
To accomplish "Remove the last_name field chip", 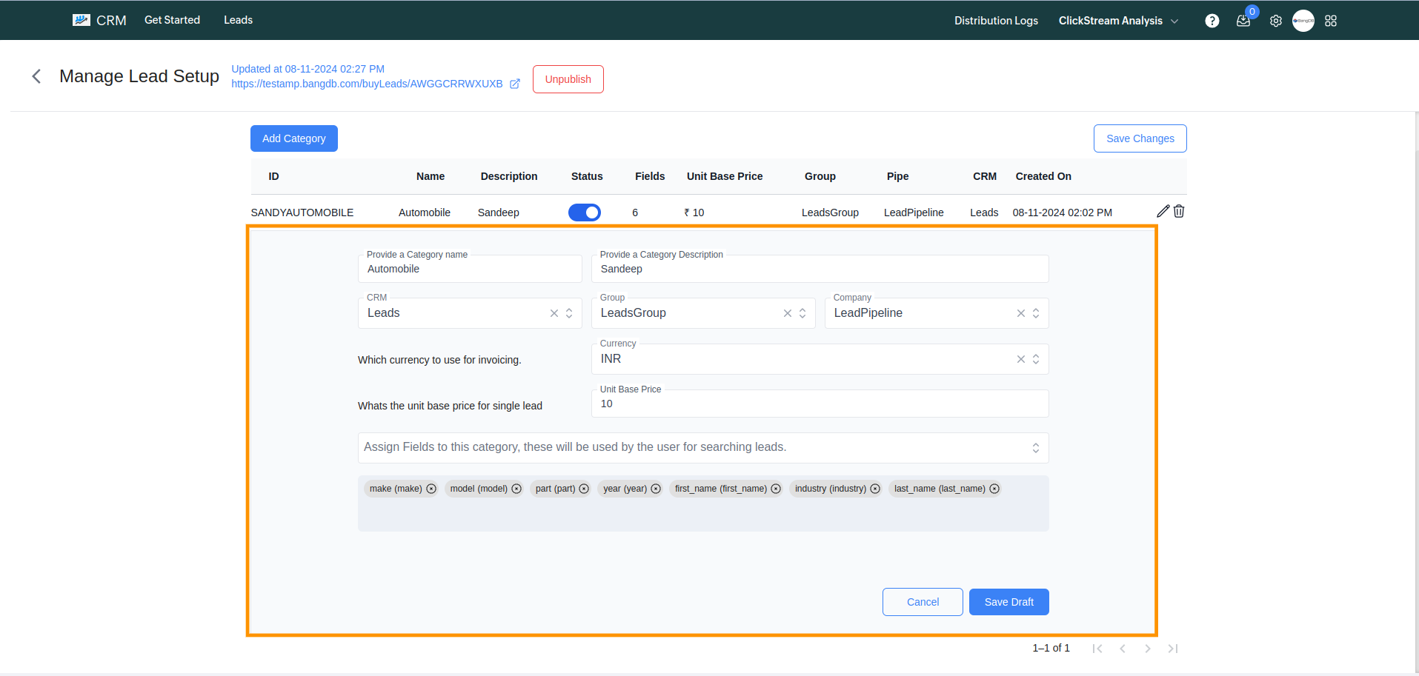I will (994, 489).
